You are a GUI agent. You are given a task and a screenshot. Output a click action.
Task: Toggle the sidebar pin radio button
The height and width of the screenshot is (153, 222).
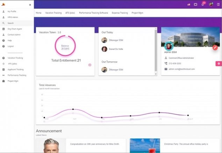click(x=30, y=5)
